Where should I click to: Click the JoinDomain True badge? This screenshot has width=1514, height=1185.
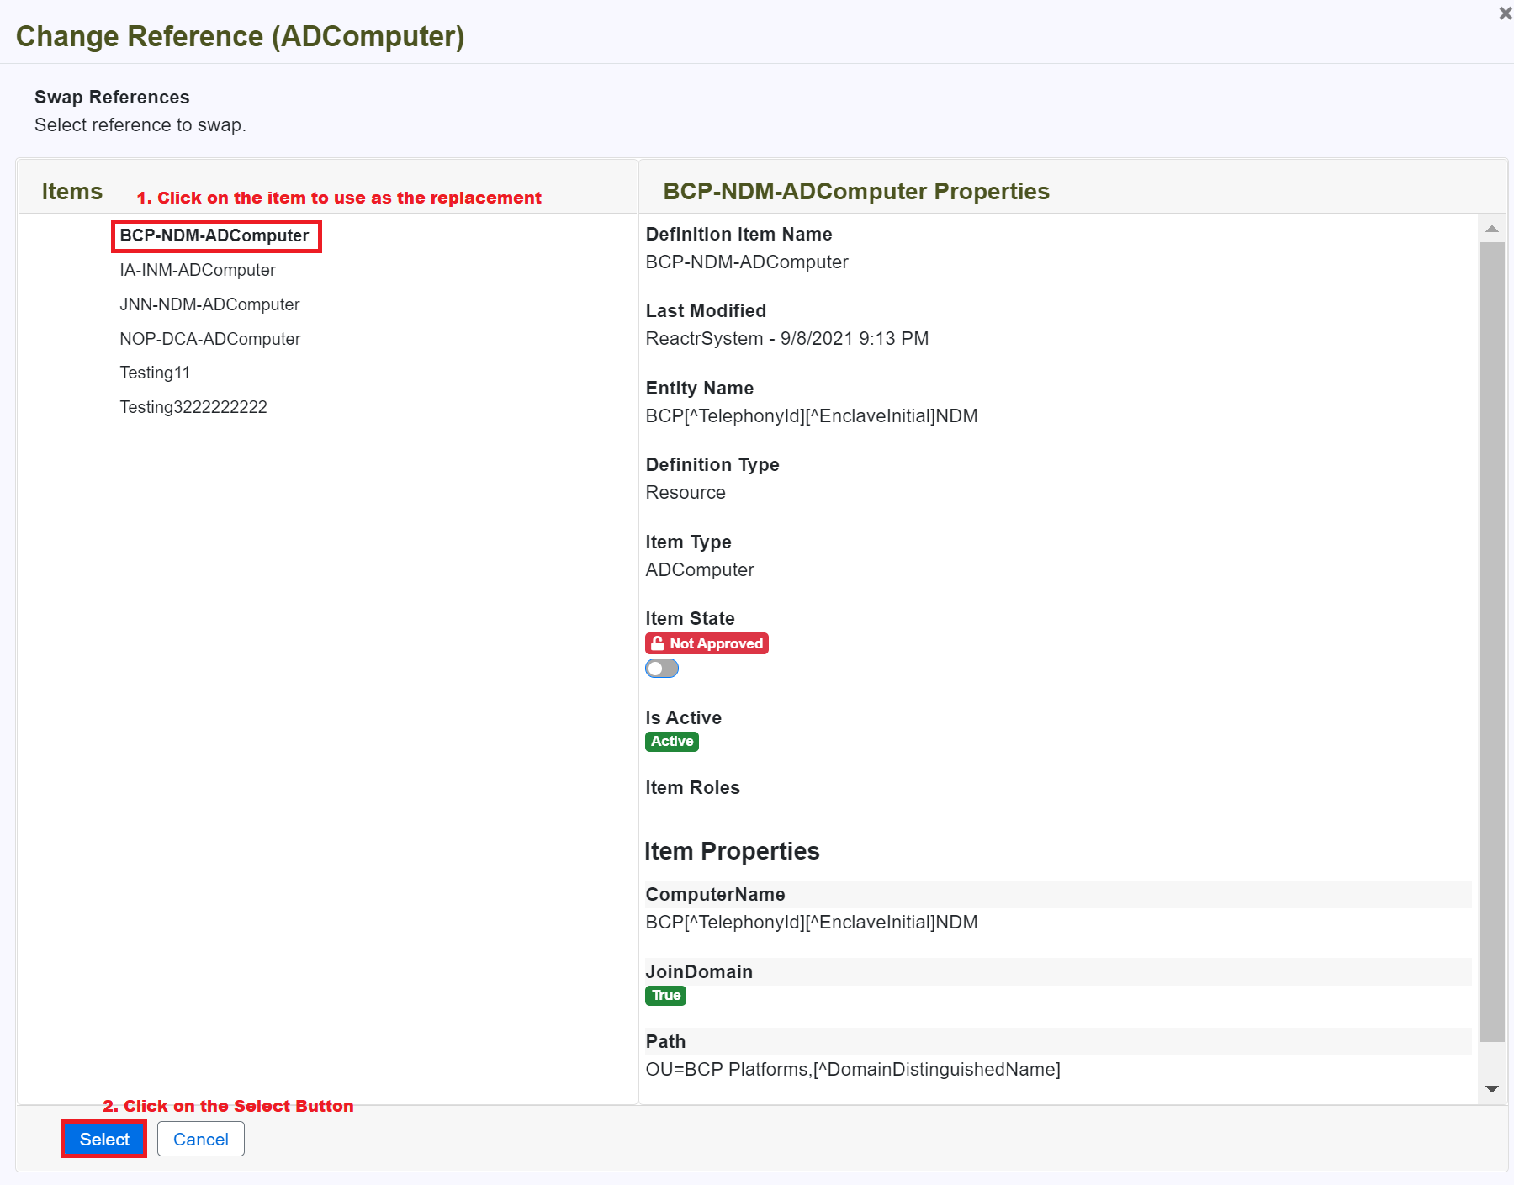[665, 996]
